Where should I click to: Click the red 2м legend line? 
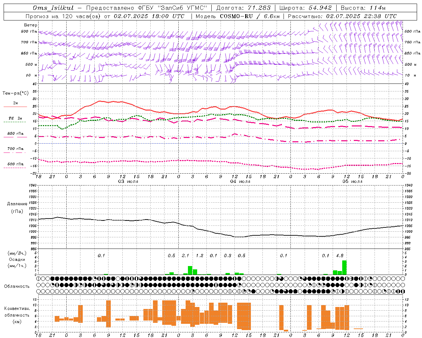[15, 107]
